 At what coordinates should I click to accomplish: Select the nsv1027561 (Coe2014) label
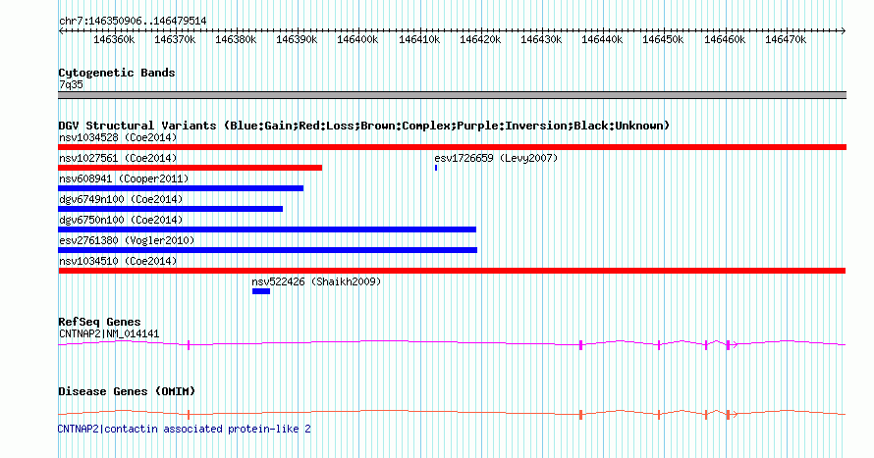click(x=118, y=159)
